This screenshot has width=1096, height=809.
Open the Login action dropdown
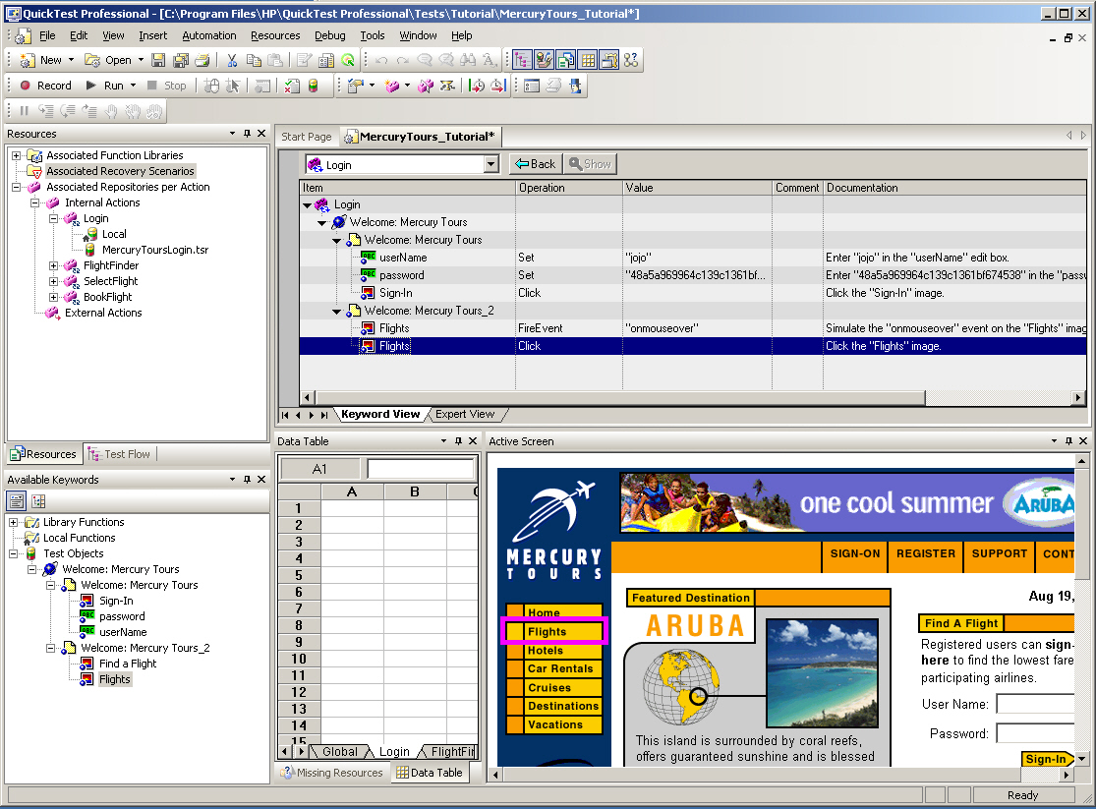point(491,164)
